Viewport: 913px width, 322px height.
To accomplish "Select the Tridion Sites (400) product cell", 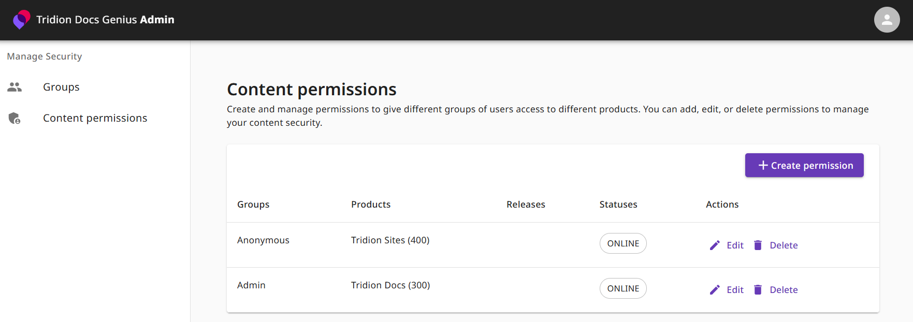I will pos(390,240).
